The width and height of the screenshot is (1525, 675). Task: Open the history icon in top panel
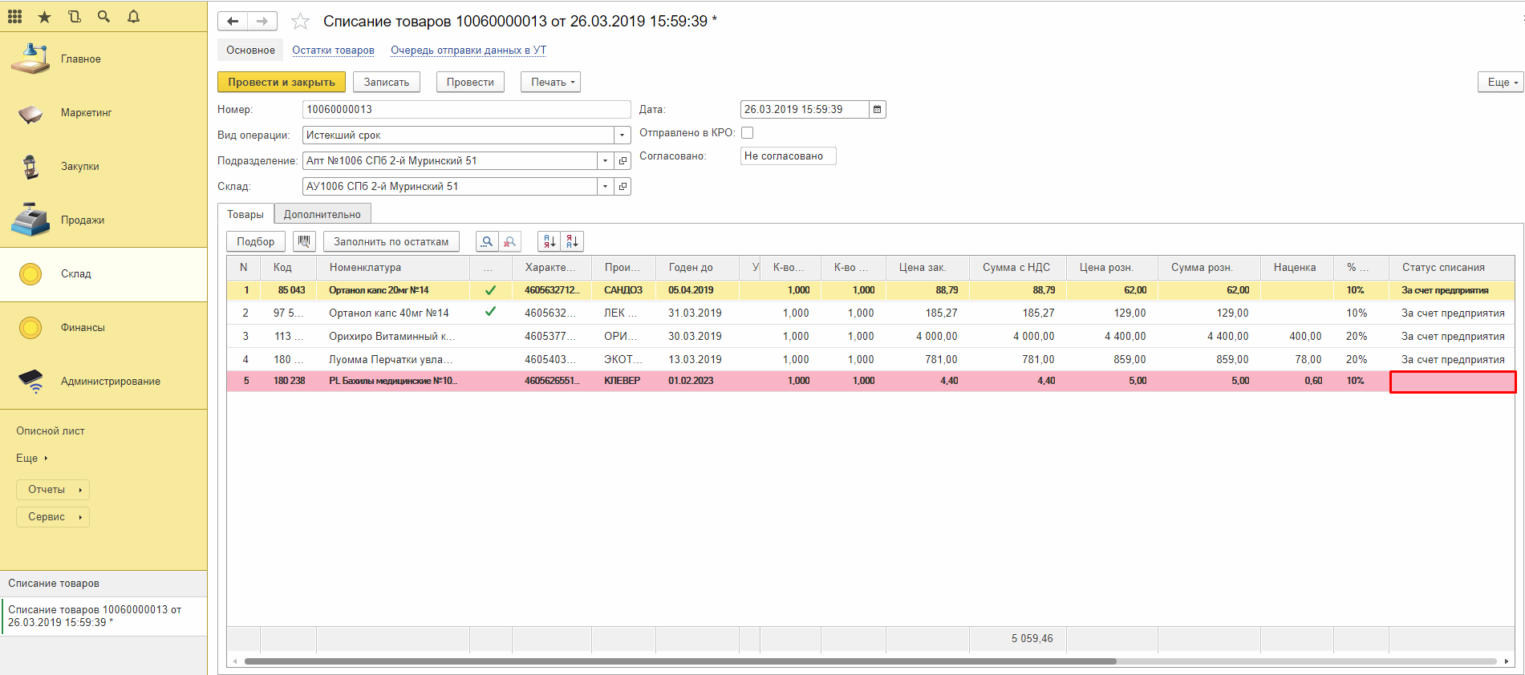click(75, 16)
